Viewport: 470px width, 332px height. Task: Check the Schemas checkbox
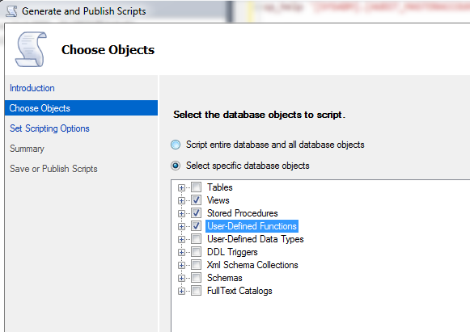197,278
